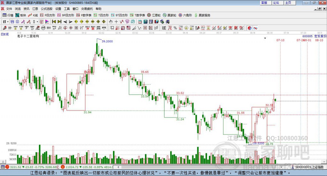Screen dimensions: 327x176
Task: Select the percent sign retracement tool
Action: [175, 28]
